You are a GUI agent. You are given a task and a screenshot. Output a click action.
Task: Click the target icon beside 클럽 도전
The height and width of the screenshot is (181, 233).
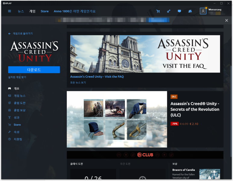coord(10,103)
